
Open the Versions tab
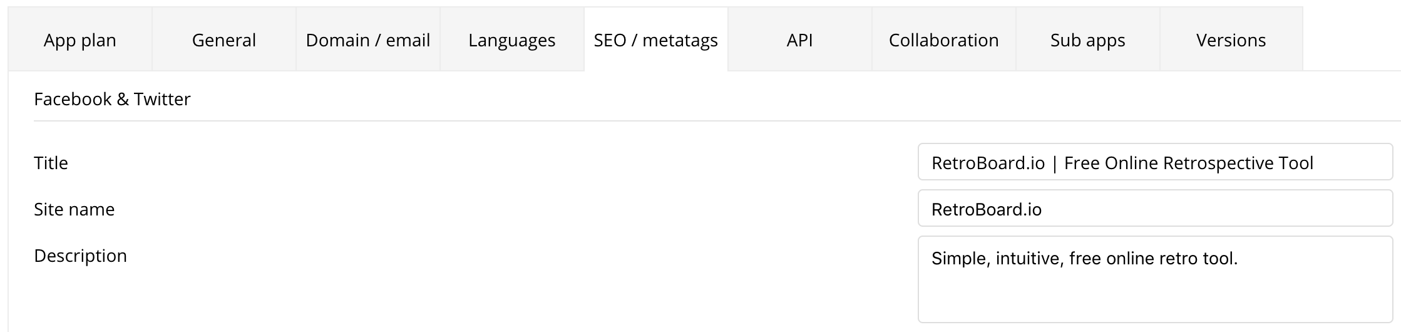[x=1231, y=40]
